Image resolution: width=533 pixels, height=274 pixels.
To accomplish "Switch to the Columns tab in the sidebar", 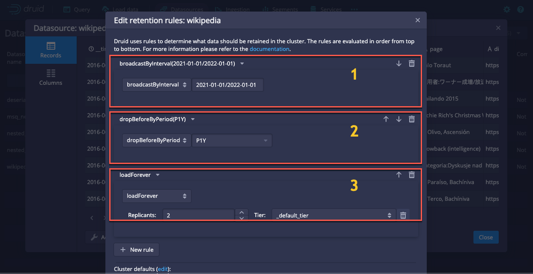I will pyautogui.click(x=51, y=78).
